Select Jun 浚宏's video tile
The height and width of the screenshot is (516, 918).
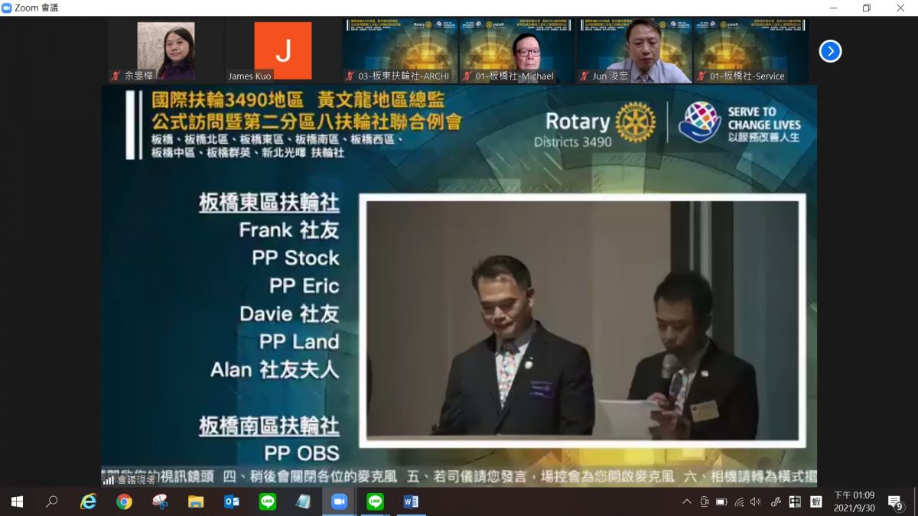tap(633, 50)
